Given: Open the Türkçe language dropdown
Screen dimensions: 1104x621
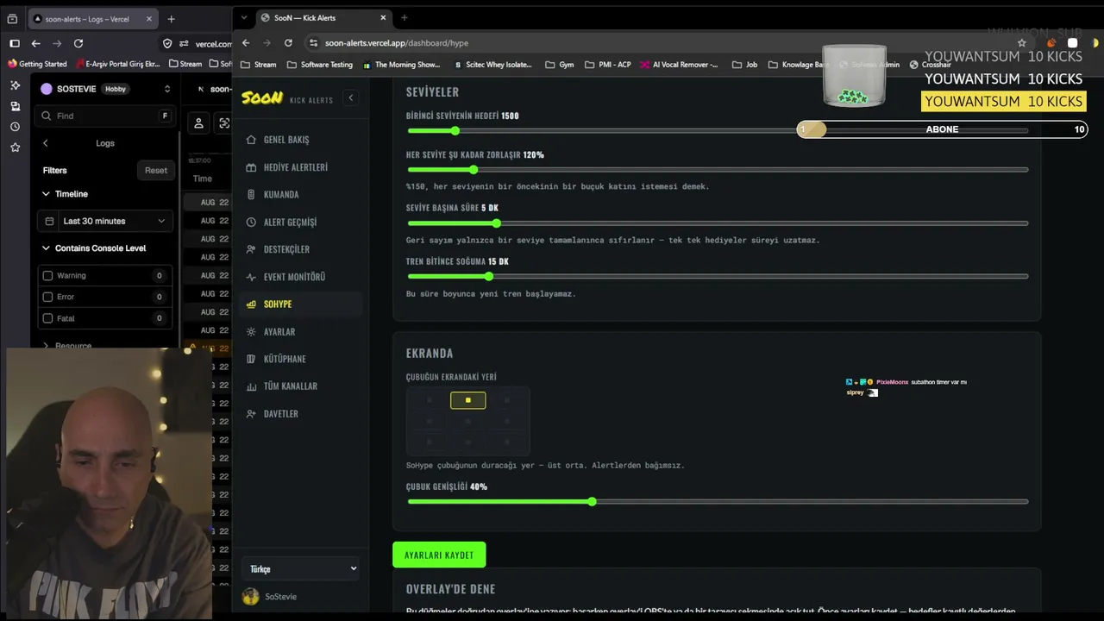Looking at the screenshot, I should pyautogui.click(x=303, y=568).
